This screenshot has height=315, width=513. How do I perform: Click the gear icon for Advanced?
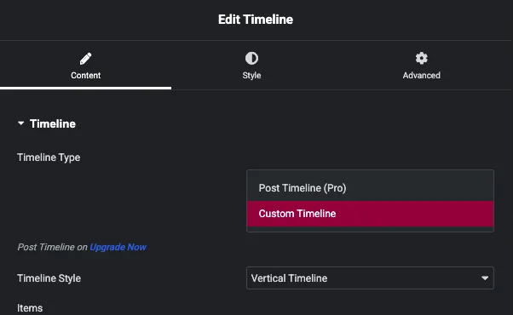pos(421,59)
